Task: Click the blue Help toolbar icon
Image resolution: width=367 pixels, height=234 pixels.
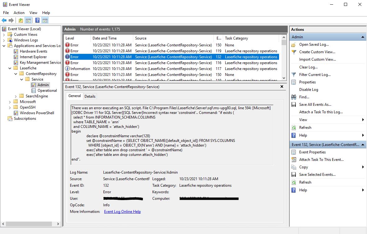Action: tap(37, 21)
